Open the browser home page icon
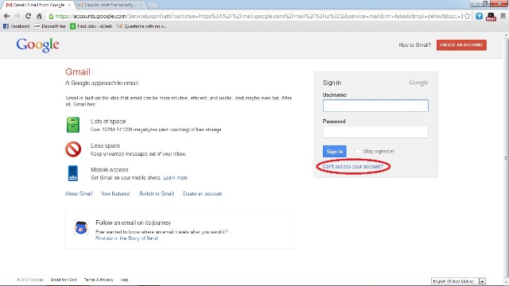 point(39,16)
